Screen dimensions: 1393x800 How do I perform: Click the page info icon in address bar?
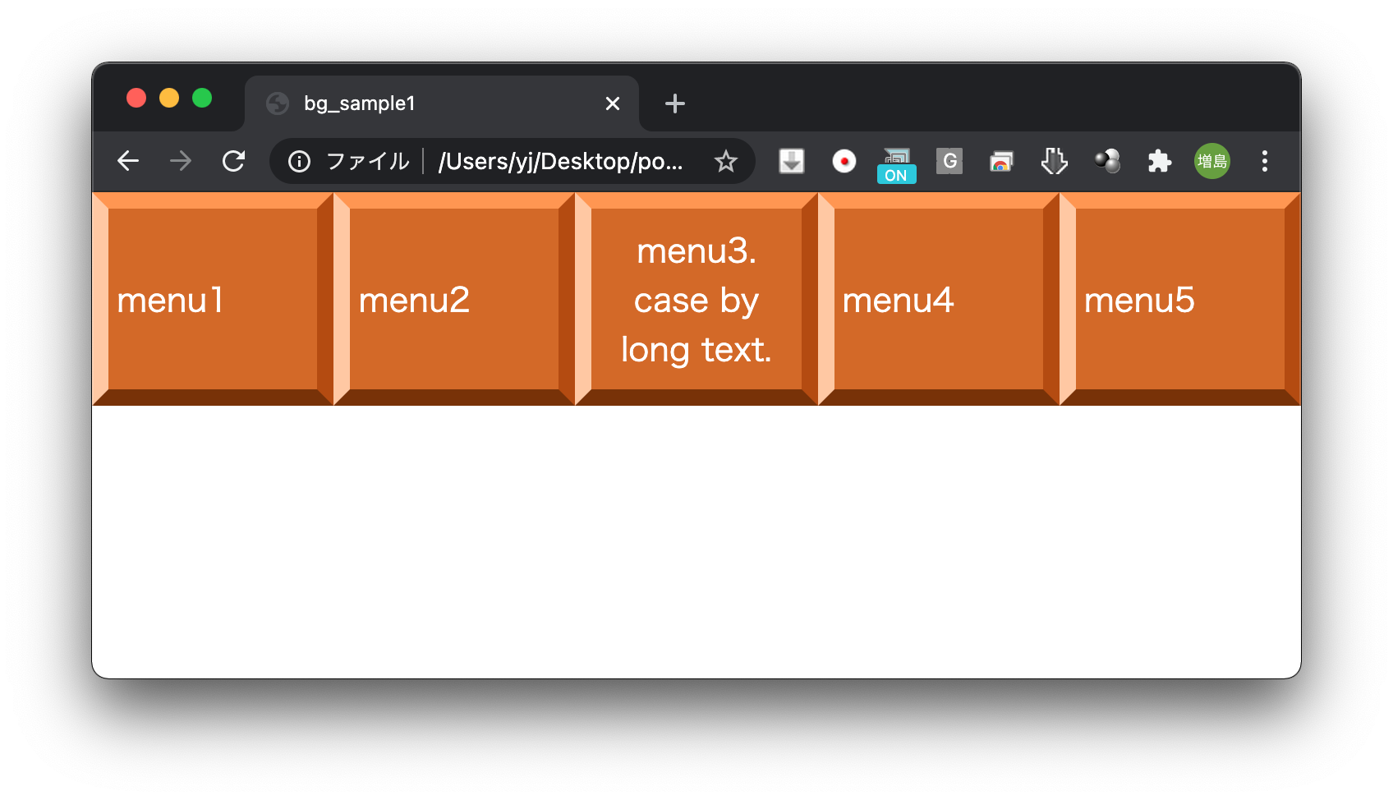pyautogui.click(x=298, y=161)
